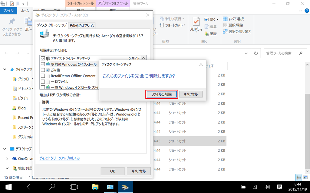Open ピクチャ folder in navigation pane
The width and height of the screenshot is (310, 193).
21,98
